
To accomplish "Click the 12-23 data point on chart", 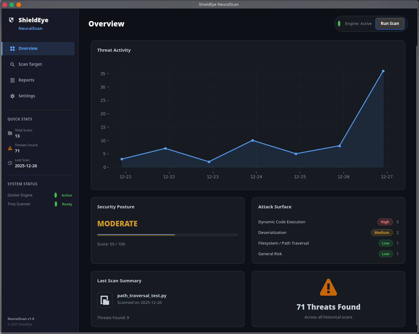I will point(209,162).
